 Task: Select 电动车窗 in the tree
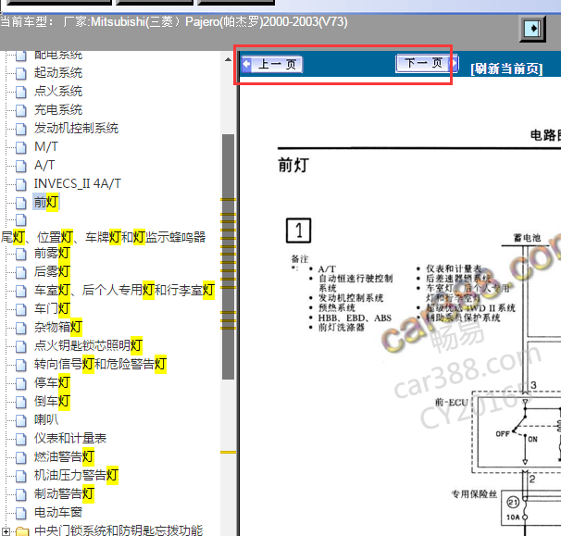pos(58,512)
